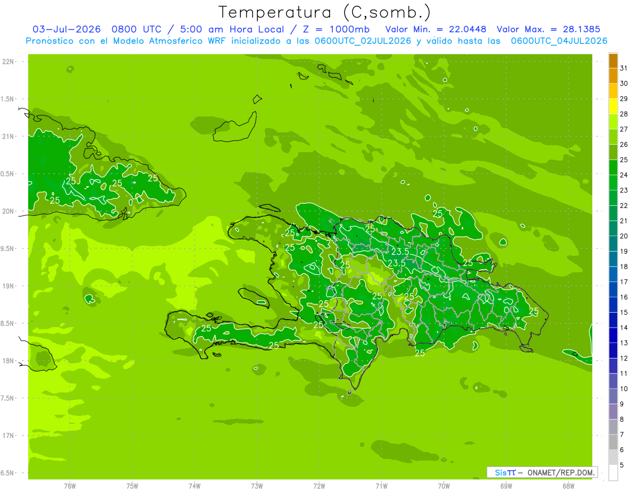Viewport: 638px width, 493px height.
Task: Click the latitude axis label "0.5N"
Action: click(x=7, y=174)
